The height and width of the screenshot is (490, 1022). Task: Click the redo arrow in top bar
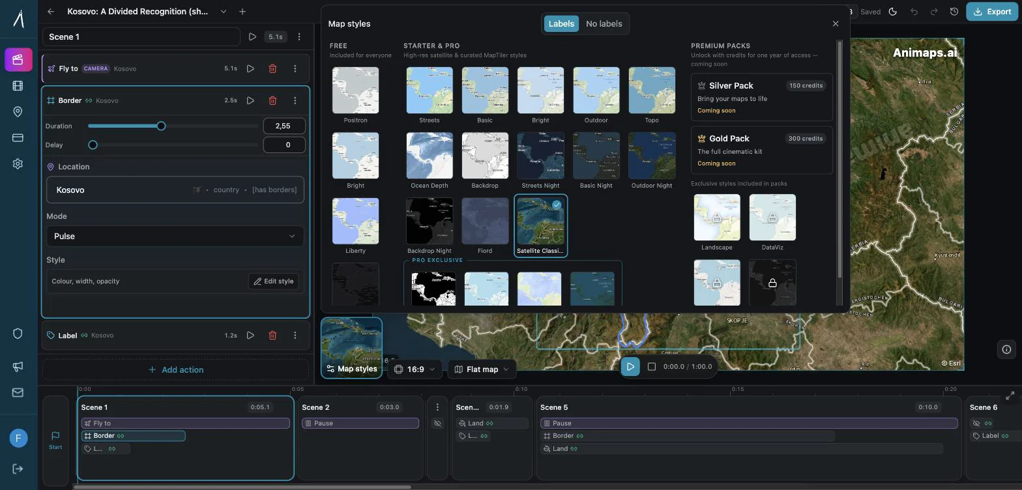pos(934,12)
